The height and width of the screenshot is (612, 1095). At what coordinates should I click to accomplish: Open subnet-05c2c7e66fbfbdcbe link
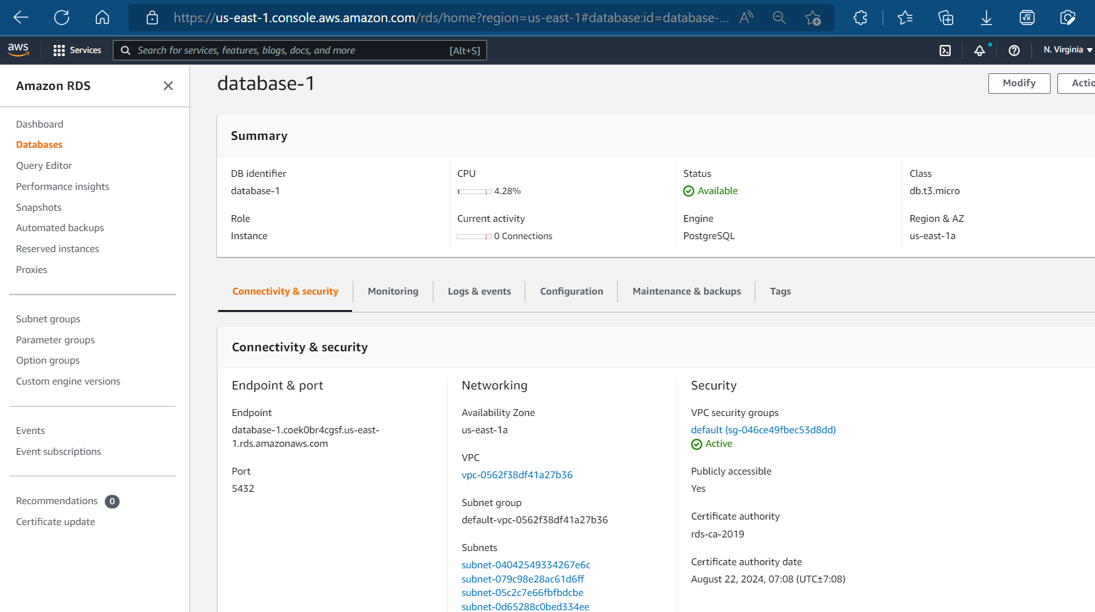[522, 593]
